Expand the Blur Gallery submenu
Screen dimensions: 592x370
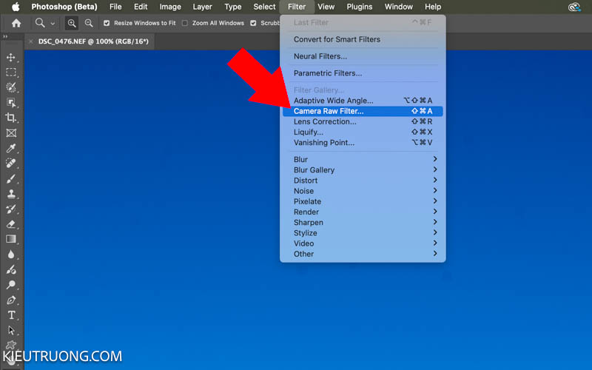point(363,170)
